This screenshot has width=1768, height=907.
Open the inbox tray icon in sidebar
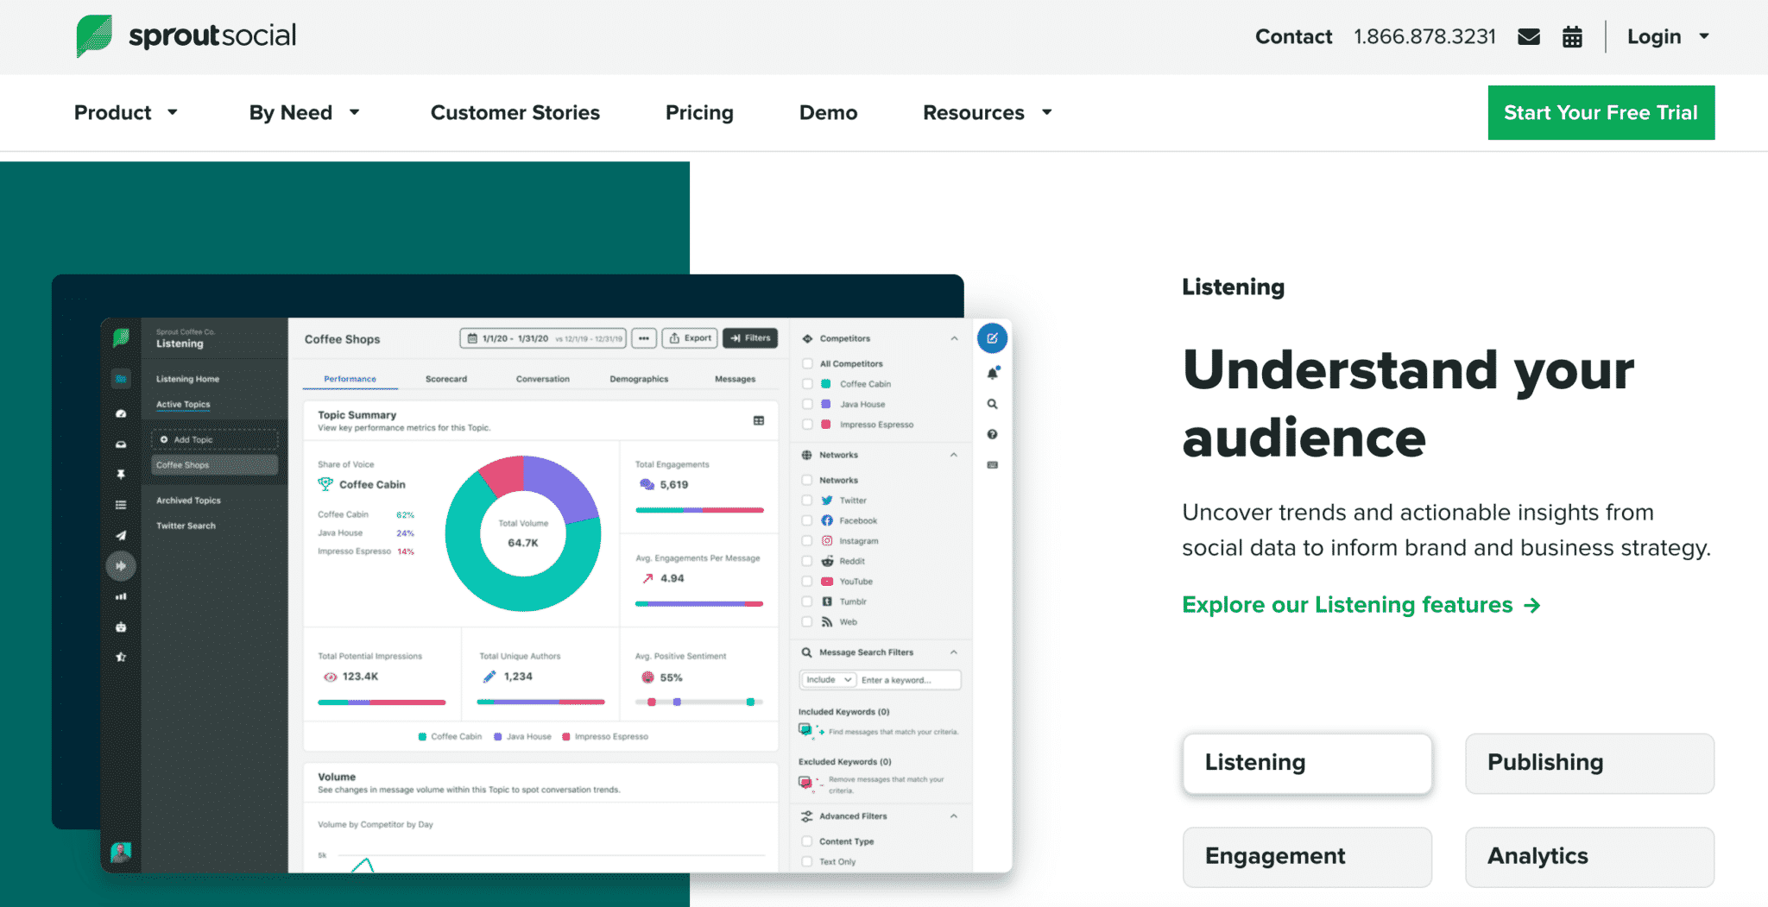pyautogui.click(x=121, y=444)
